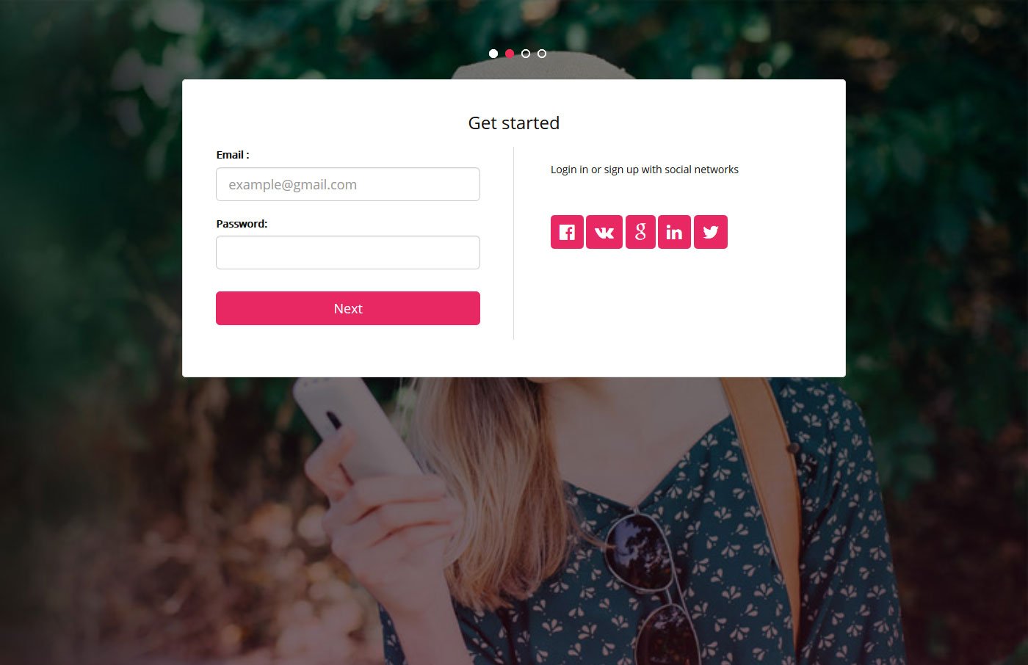Click the "Password:" field label
This screenshot has width=1028, height=665.
click(x=242, y=224)
